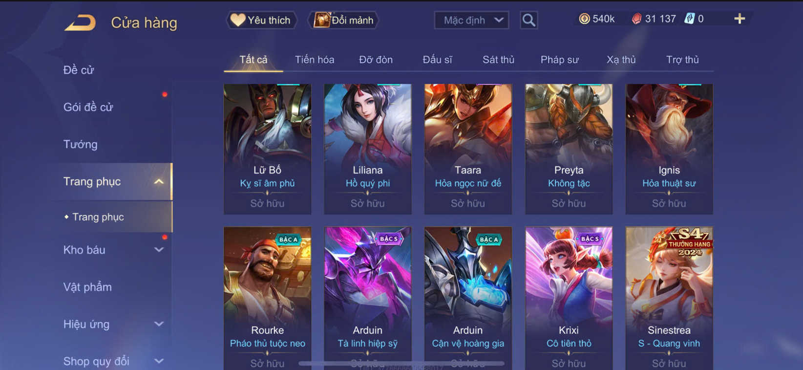Click the gold coin 540k icon

coord(584,19)
